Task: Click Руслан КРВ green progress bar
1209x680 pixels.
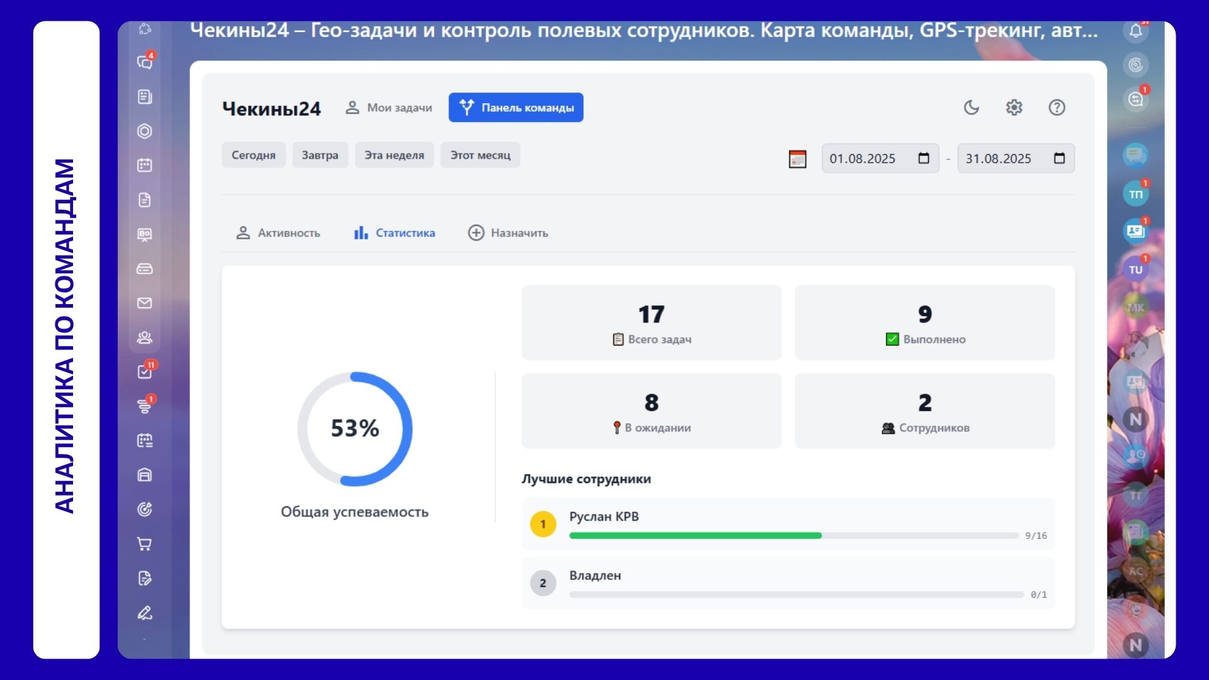Action: (x=695, y=535)
